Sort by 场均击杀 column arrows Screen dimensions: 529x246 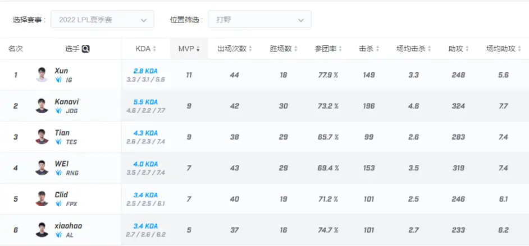(x=429, y=49)
